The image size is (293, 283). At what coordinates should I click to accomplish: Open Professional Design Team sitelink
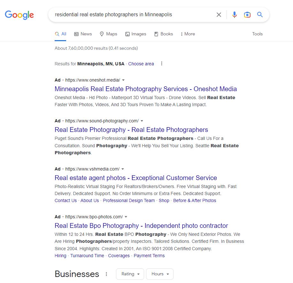pyautogui.click(x=129, y=200)
